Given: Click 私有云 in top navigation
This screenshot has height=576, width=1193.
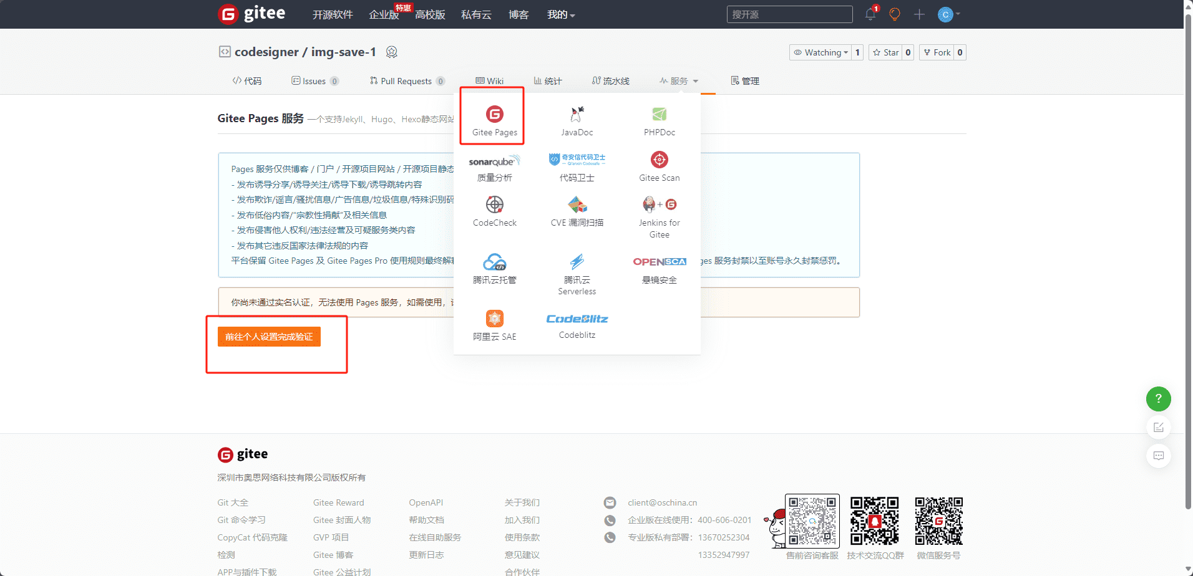Looking at the screenshot, I should tap(476, 14).
